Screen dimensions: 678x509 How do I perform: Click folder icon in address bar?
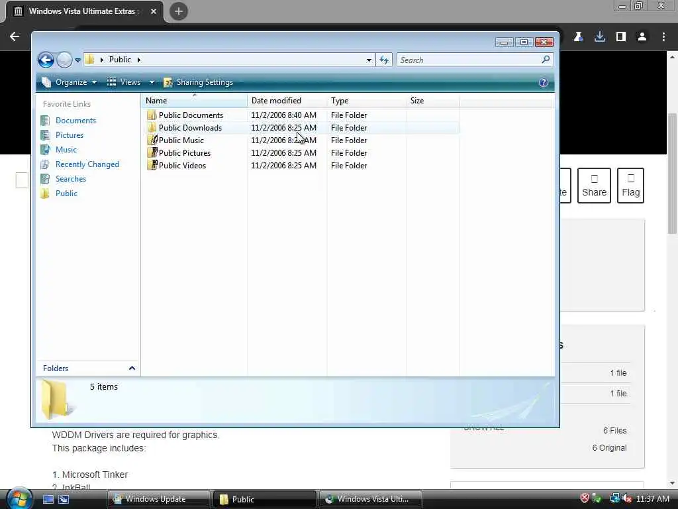(90, 59)
